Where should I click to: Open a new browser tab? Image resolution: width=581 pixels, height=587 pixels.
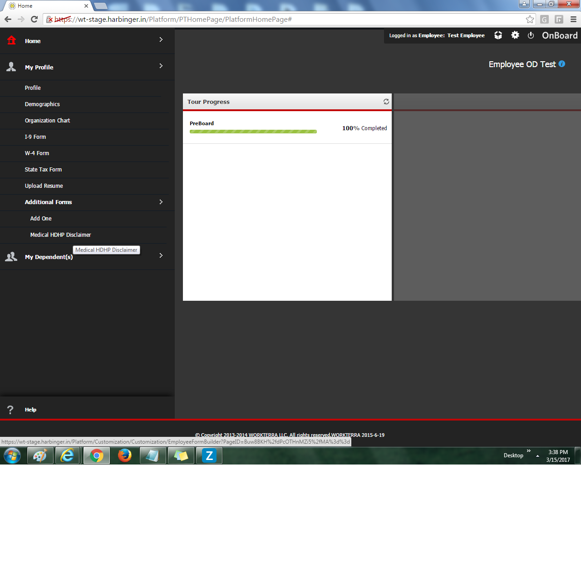pyautogui.click(x=100, y=6)
